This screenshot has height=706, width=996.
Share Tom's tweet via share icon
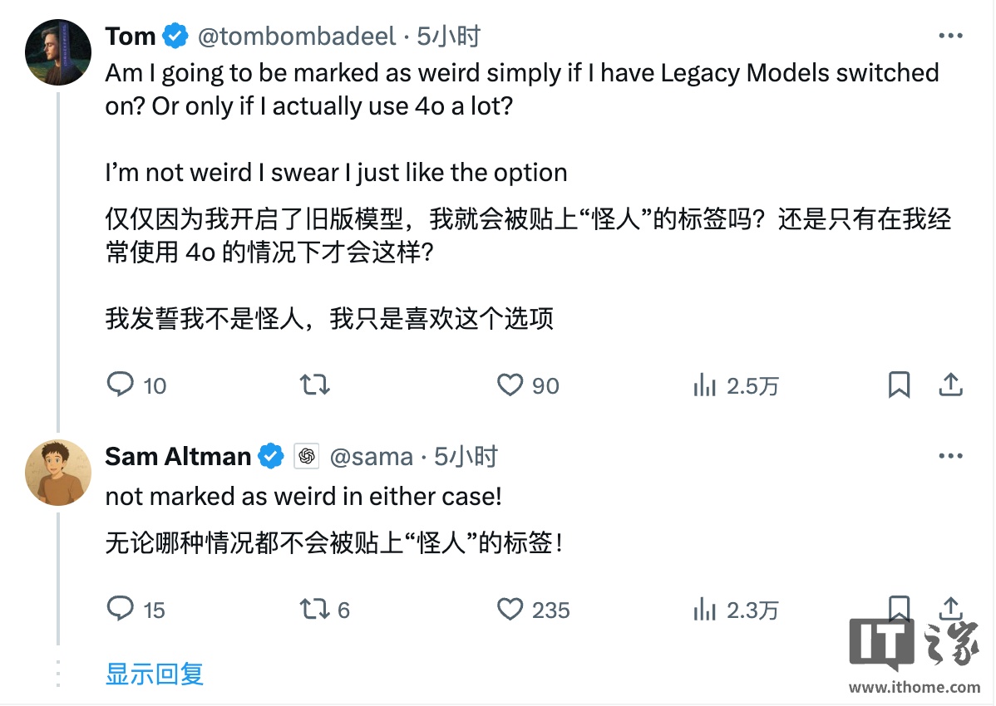coord(950,385)
